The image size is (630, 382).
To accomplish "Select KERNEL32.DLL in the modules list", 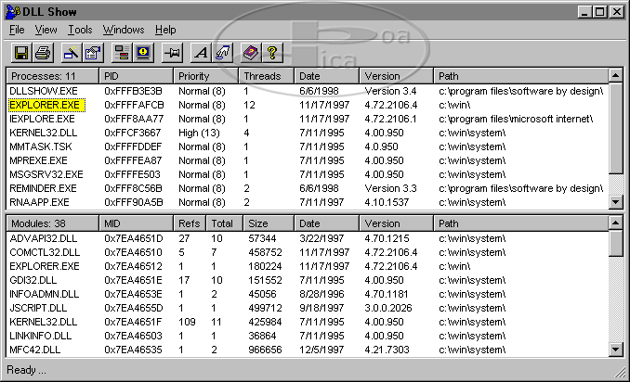I will (x=41, y=321).
